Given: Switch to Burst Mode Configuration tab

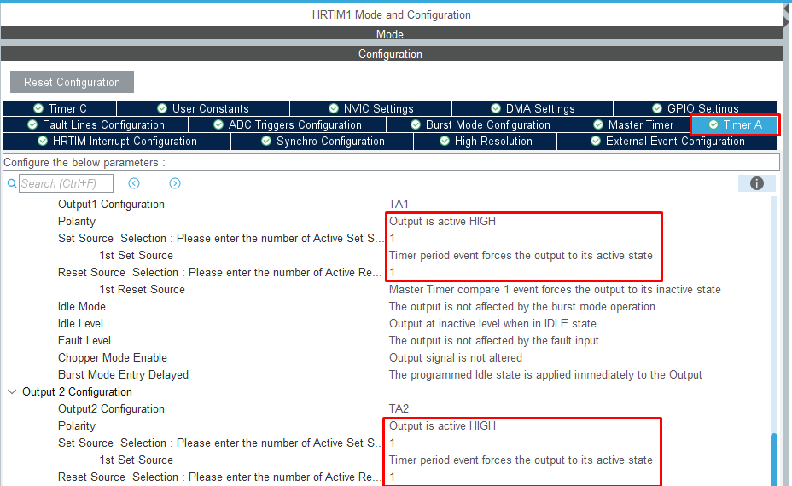Looking at the screenshot, I should (x=480, y=124).
